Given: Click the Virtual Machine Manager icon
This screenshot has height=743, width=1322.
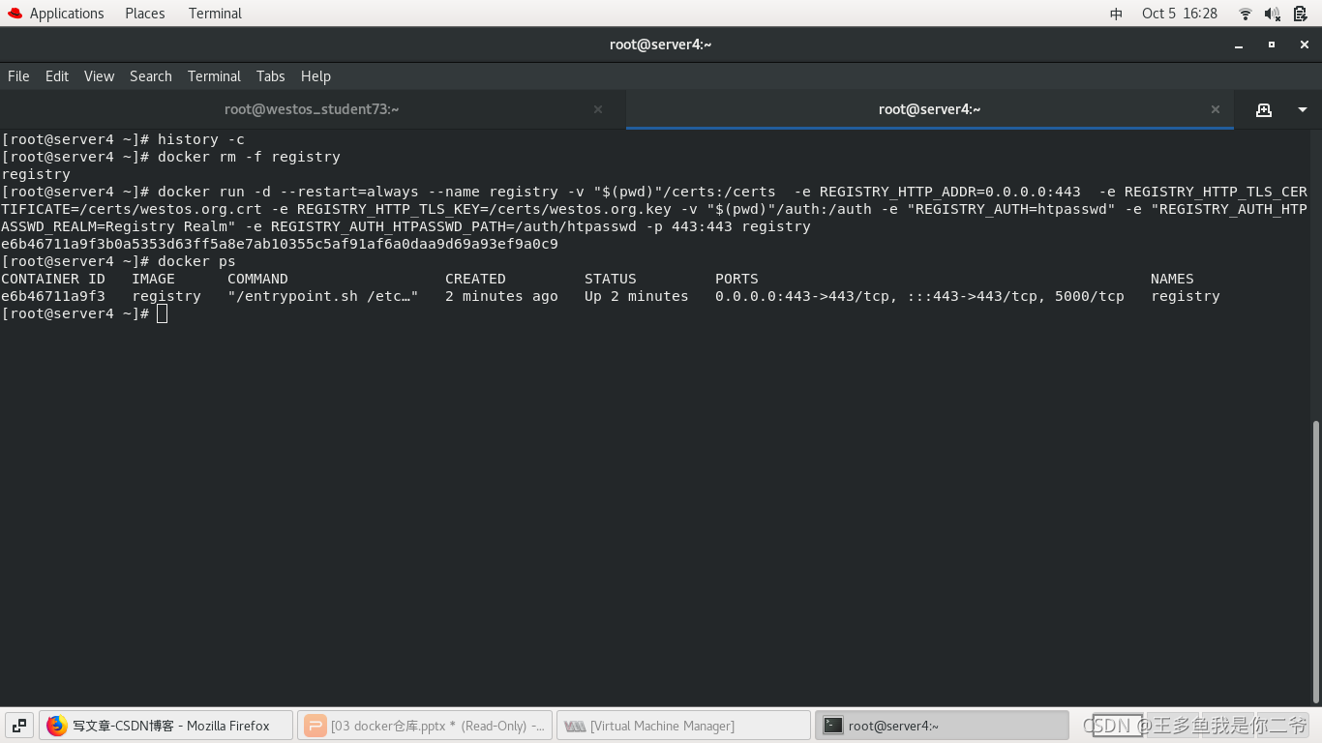Looking at the screenshot, I should [x=575, y=726].
